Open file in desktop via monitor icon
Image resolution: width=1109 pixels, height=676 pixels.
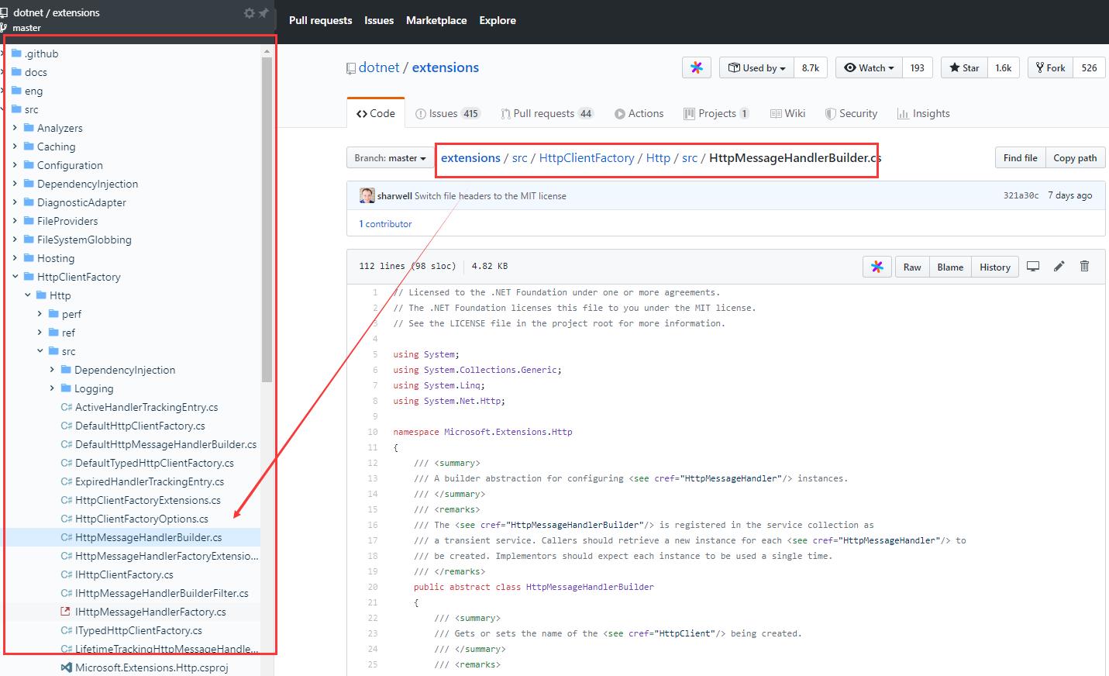tap(1032, 266)
